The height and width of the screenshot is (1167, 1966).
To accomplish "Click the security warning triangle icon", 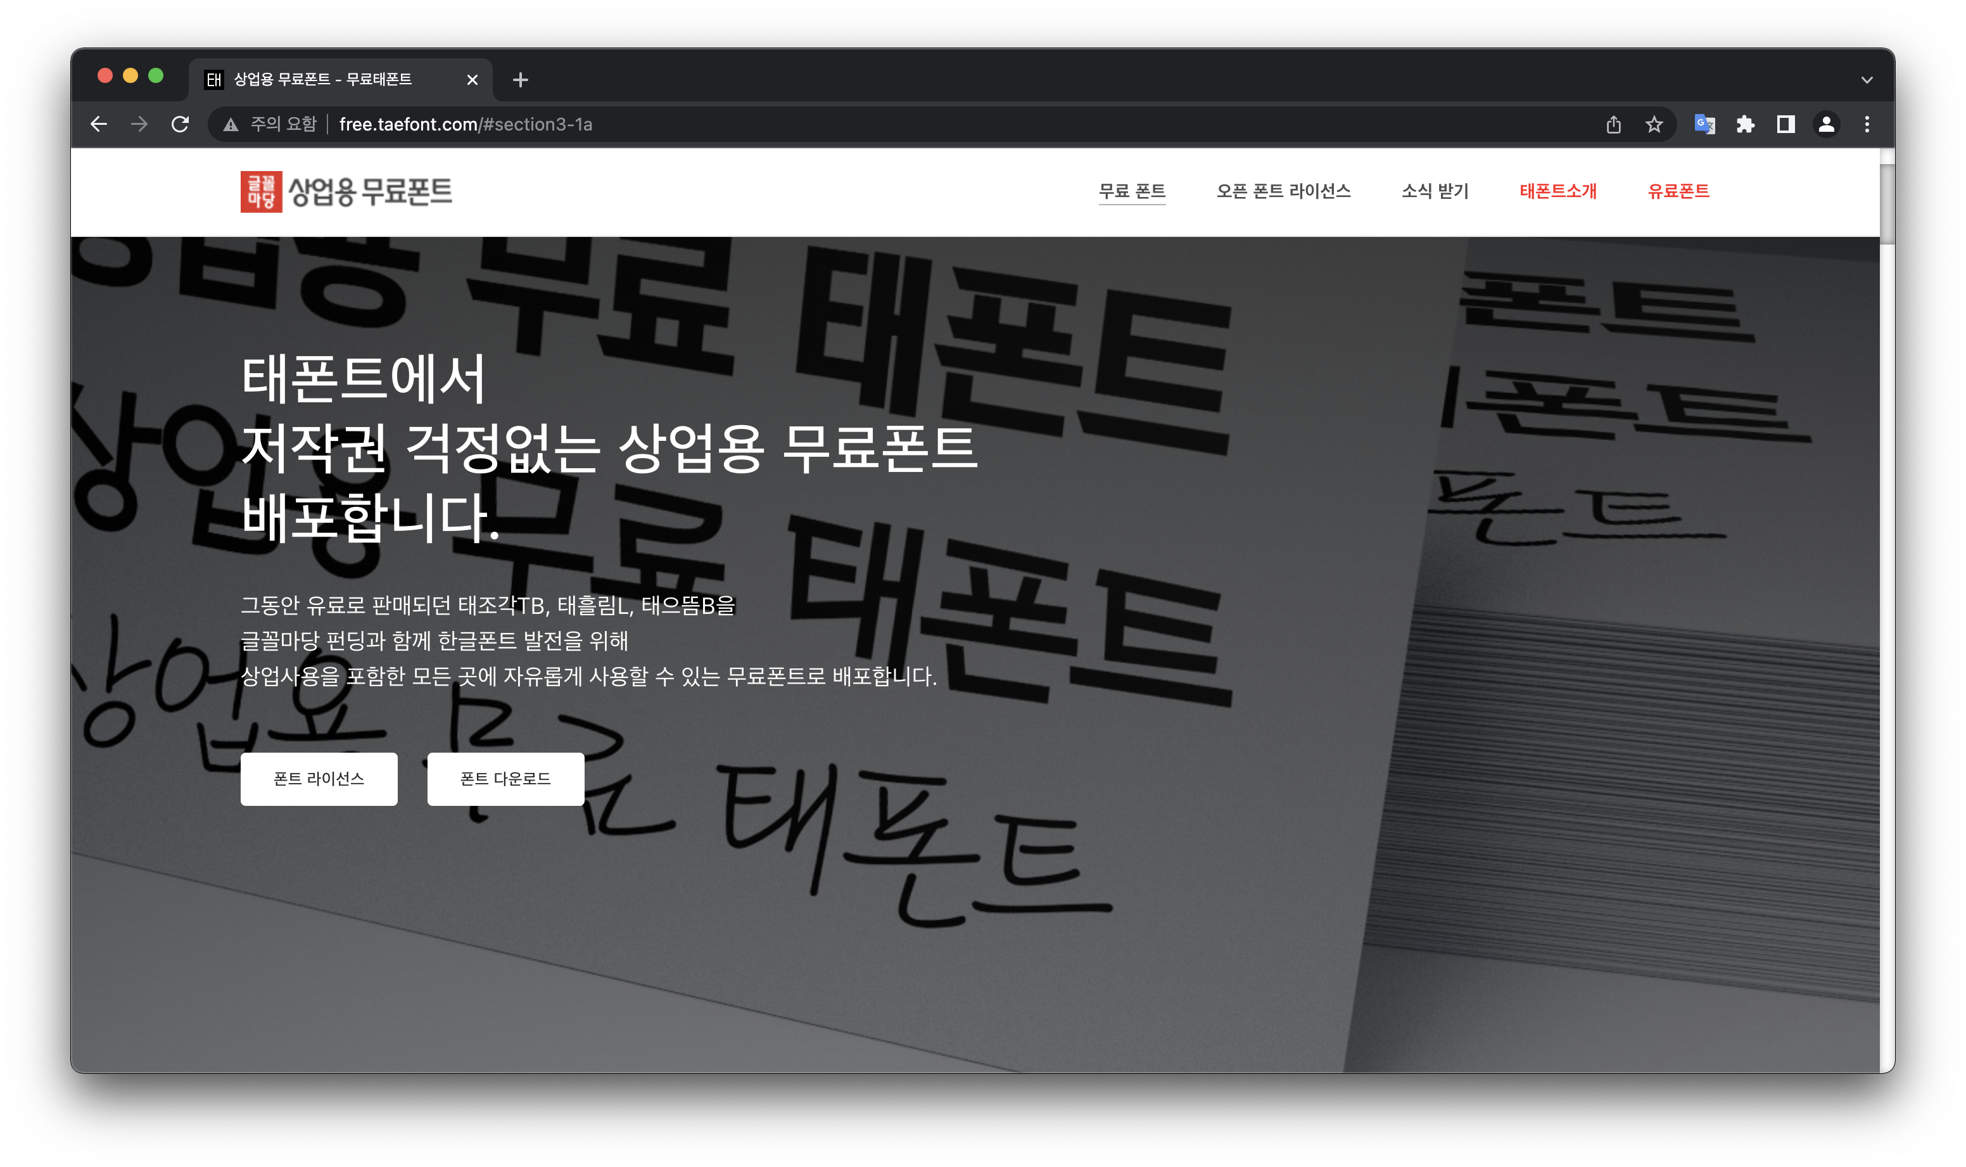I will click(x=231, y=125).
